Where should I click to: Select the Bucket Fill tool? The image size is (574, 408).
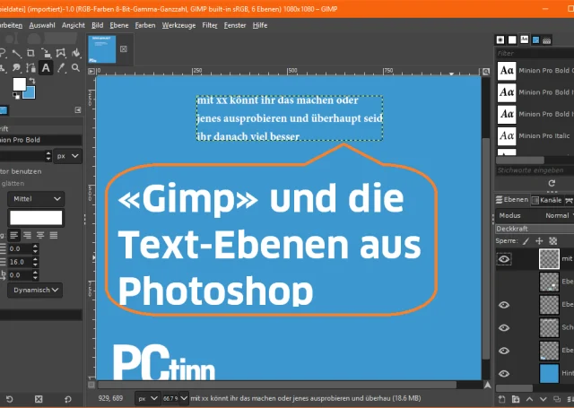pos(75,53)
